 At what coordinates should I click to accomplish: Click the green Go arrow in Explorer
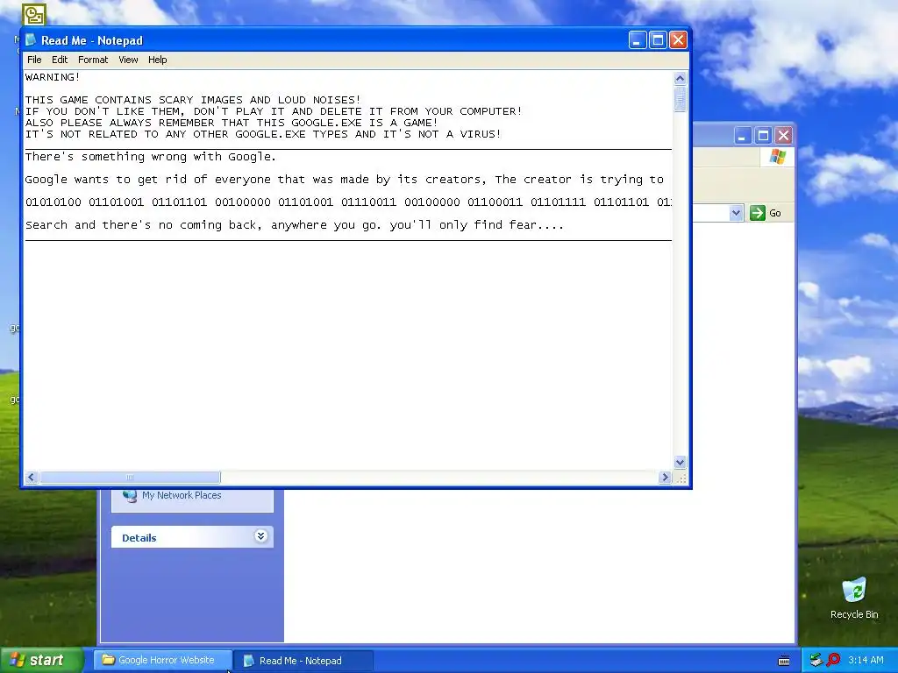(757, 213)
